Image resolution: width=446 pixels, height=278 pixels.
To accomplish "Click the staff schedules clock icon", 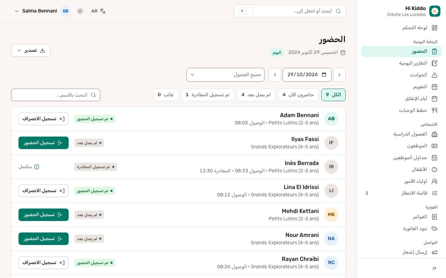I will coord(435,158).
